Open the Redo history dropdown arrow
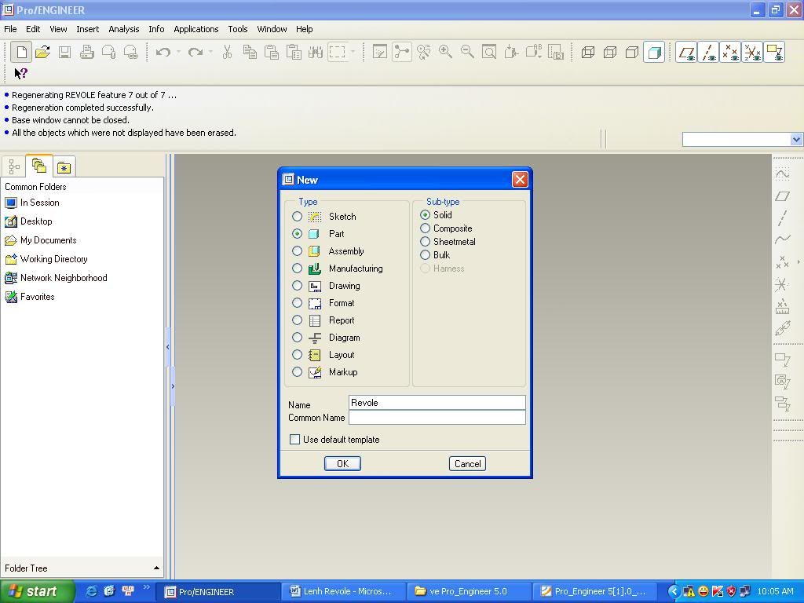 (x=210, y=52)
